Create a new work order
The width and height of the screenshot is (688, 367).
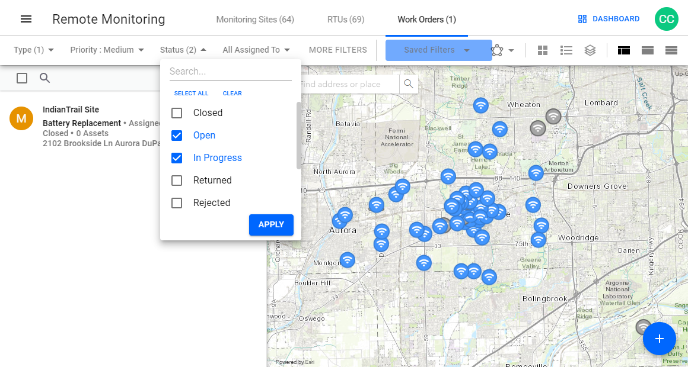click(x=659, y=339)
